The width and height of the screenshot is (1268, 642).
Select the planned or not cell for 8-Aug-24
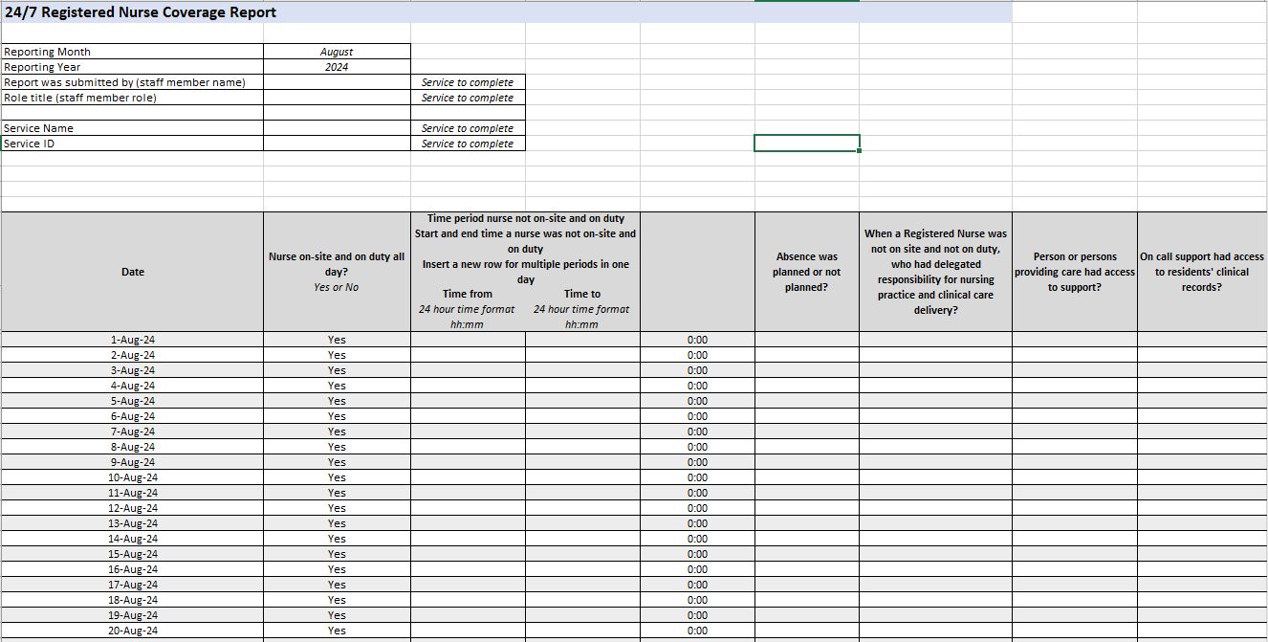(x=807, y=447)
